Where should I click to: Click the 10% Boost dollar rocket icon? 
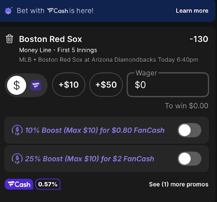pos(17,130)
